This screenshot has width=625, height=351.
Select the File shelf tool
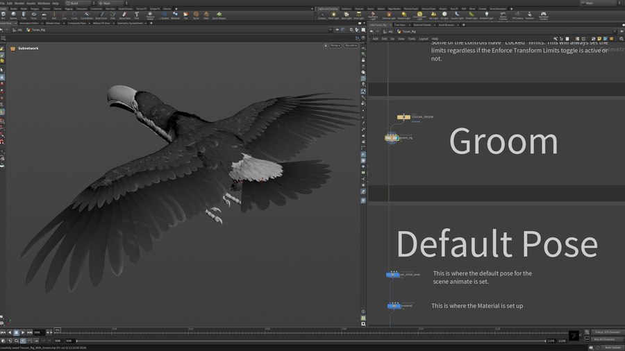coord(185,15)
